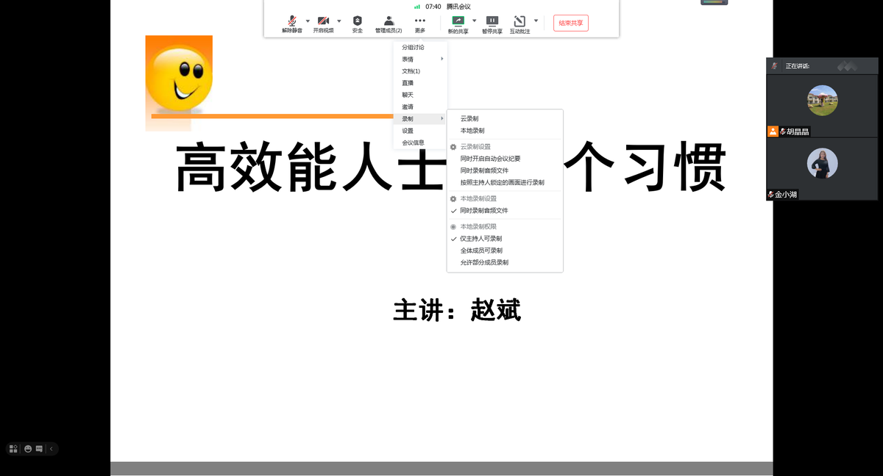Open the arrow next to 互动批注
The width and height of the screenshot is (883, 476).
click(536, 21)
